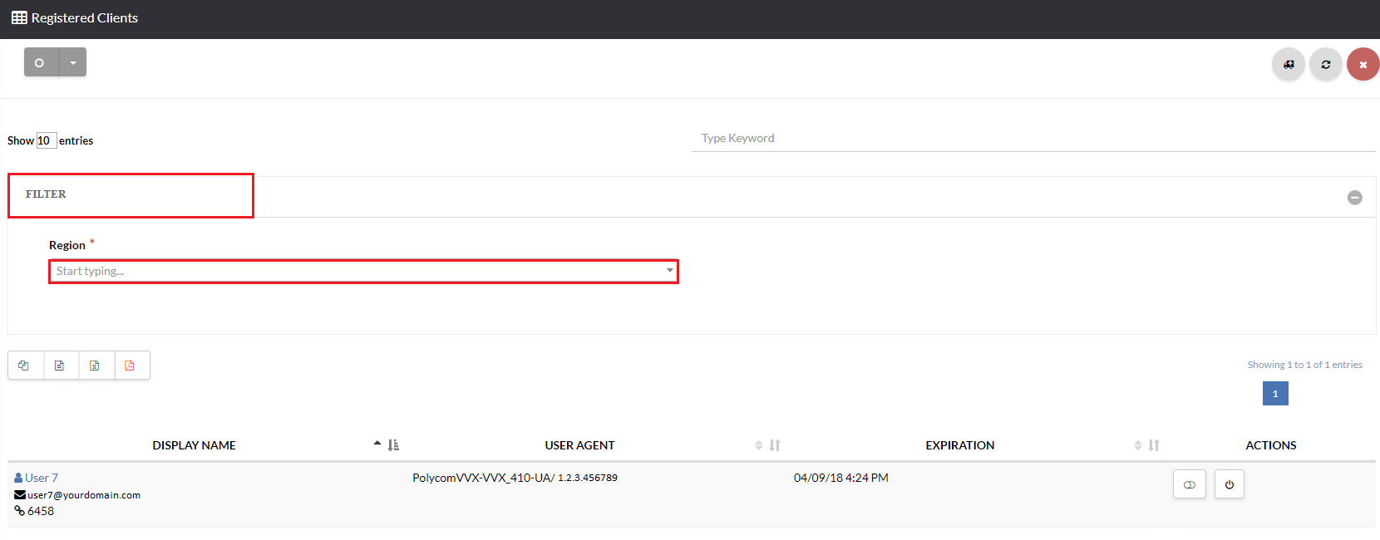Open the Region dropdown
The height and width of the screenshot is (540, 1380).
pos(363,271)
